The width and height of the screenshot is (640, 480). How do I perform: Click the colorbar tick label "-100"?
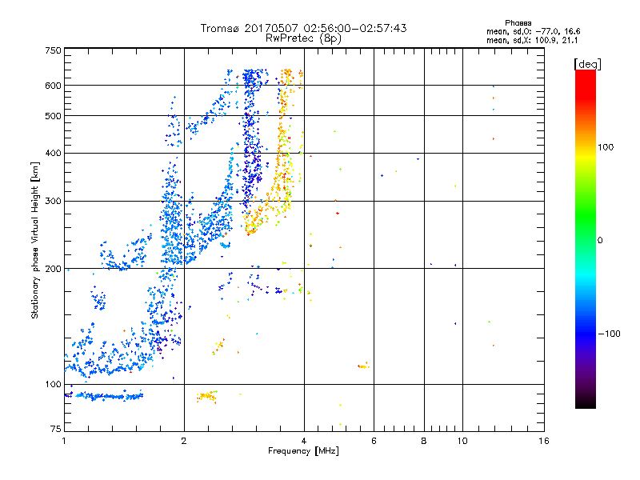(609, 334)
